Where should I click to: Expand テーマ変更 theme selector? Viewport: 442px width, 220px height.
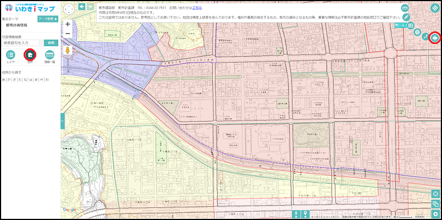point(48,19)
